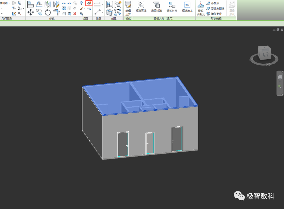Open 高级过滤 tool
Image resolution: width=284 pixels, height=209 pixels.
coord(156,7)
